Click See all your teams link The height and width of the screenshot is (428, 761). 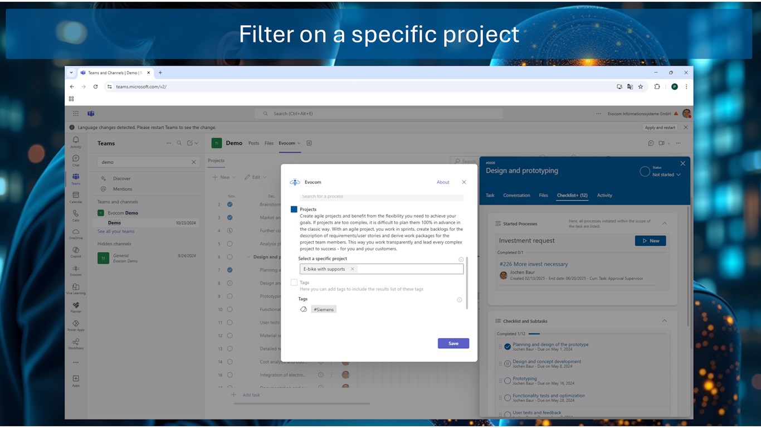click(x=116, y=231)
